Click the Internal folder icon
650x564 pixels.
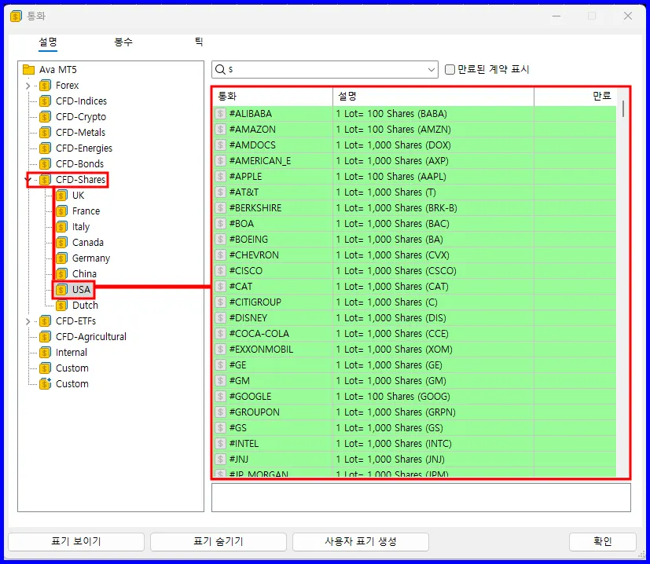click(x=45, y=353)
